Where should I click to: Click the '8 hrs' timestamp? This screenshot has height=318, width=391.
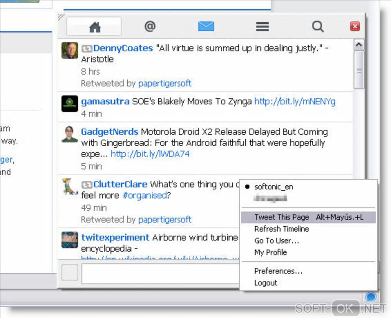90,72
